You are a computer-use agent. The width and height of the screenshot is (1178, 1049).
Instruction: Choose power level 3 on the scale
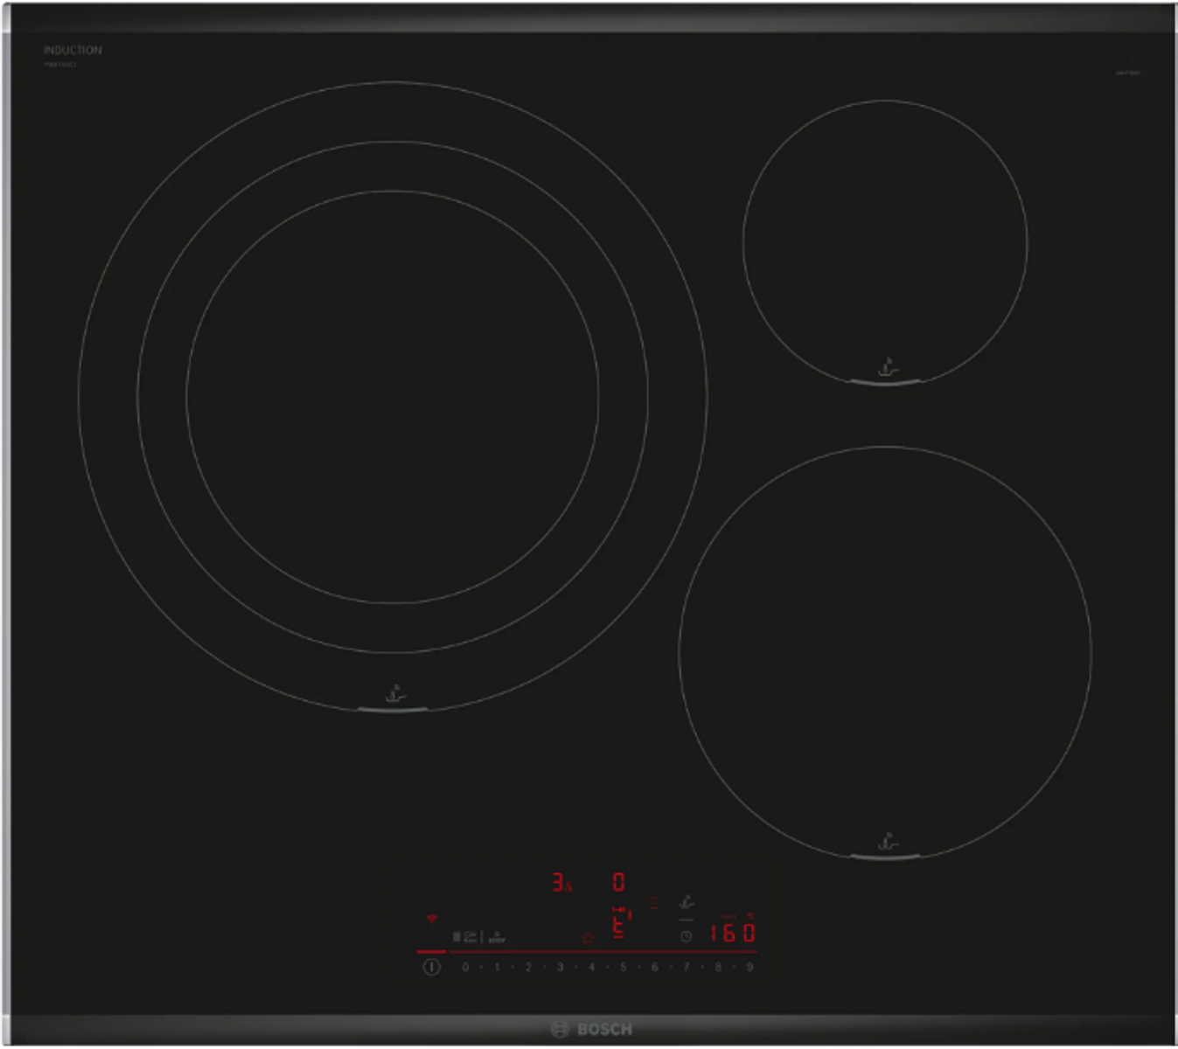pyautogui.click(x=560, y=967)
